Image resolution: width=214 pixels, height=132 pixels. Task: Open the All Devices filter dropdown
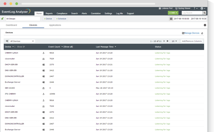click(x=22, y=41)
